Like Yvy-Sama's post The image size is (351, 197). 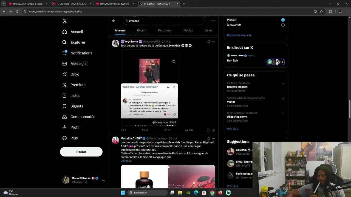point(167,130)
